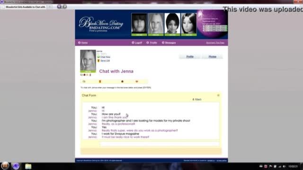Open the Home menu item
Viewport: 303px width, 170px height.
(x=83, y=42)
